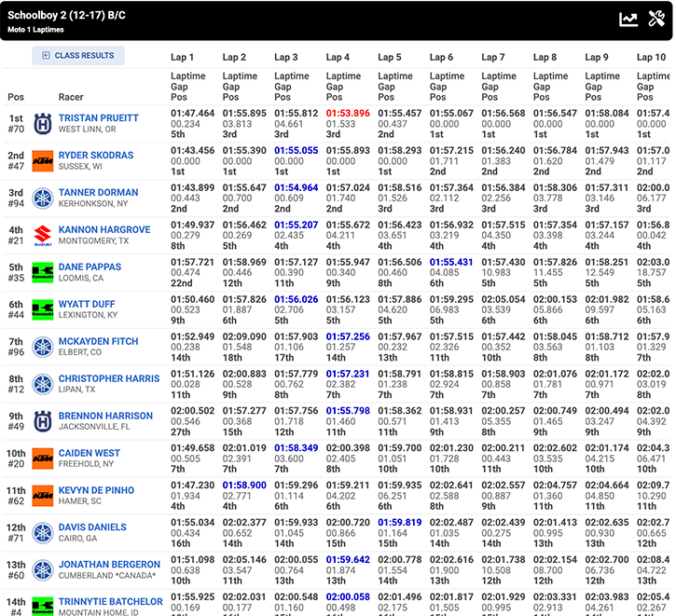Select Tanner Dorman's blue lap 01:54.964
Image resolution: width=676 pixels, height=616 pixels.
[x=297, y=188]
